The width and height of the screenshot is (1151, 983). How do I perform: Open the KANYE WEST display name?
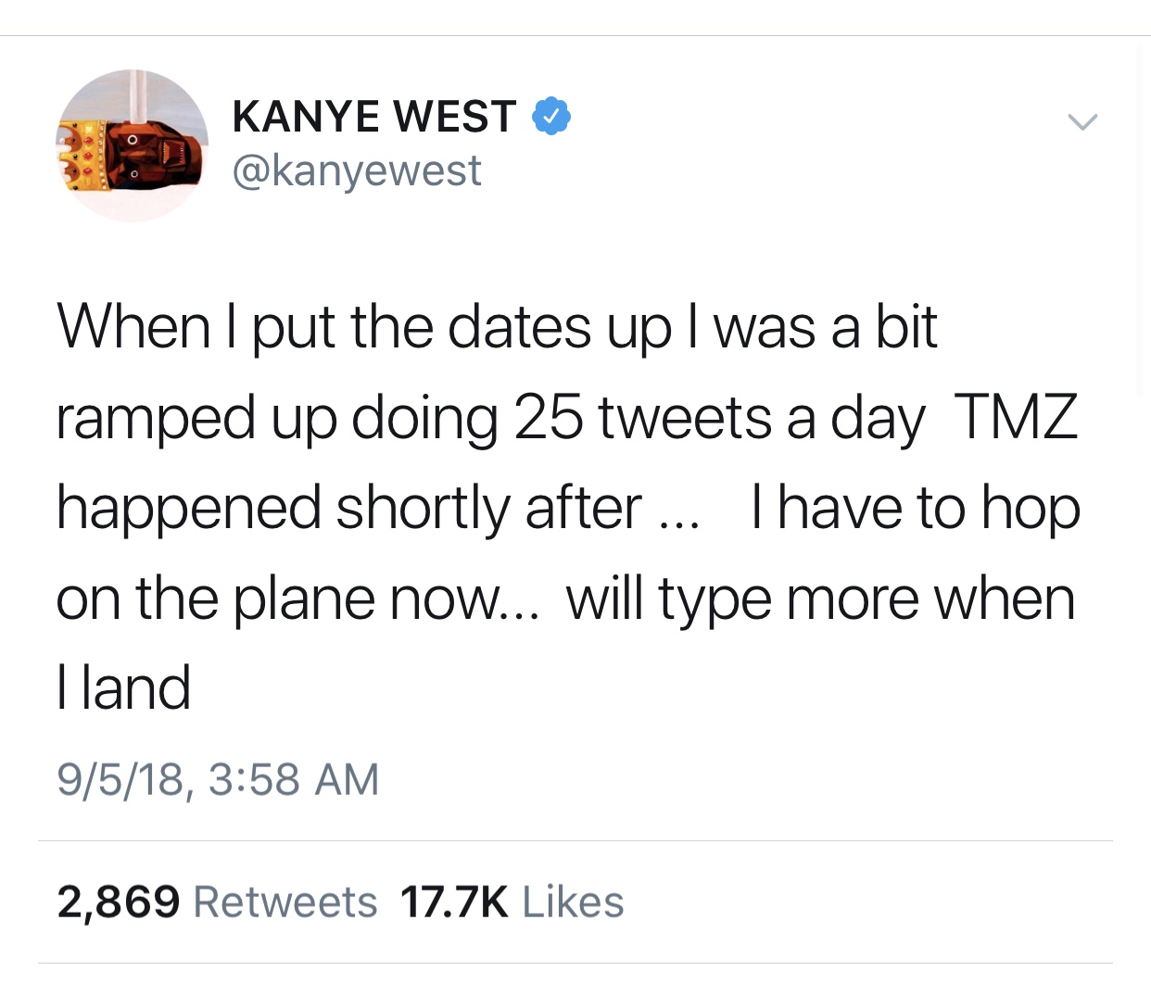[x=374, y=117]
